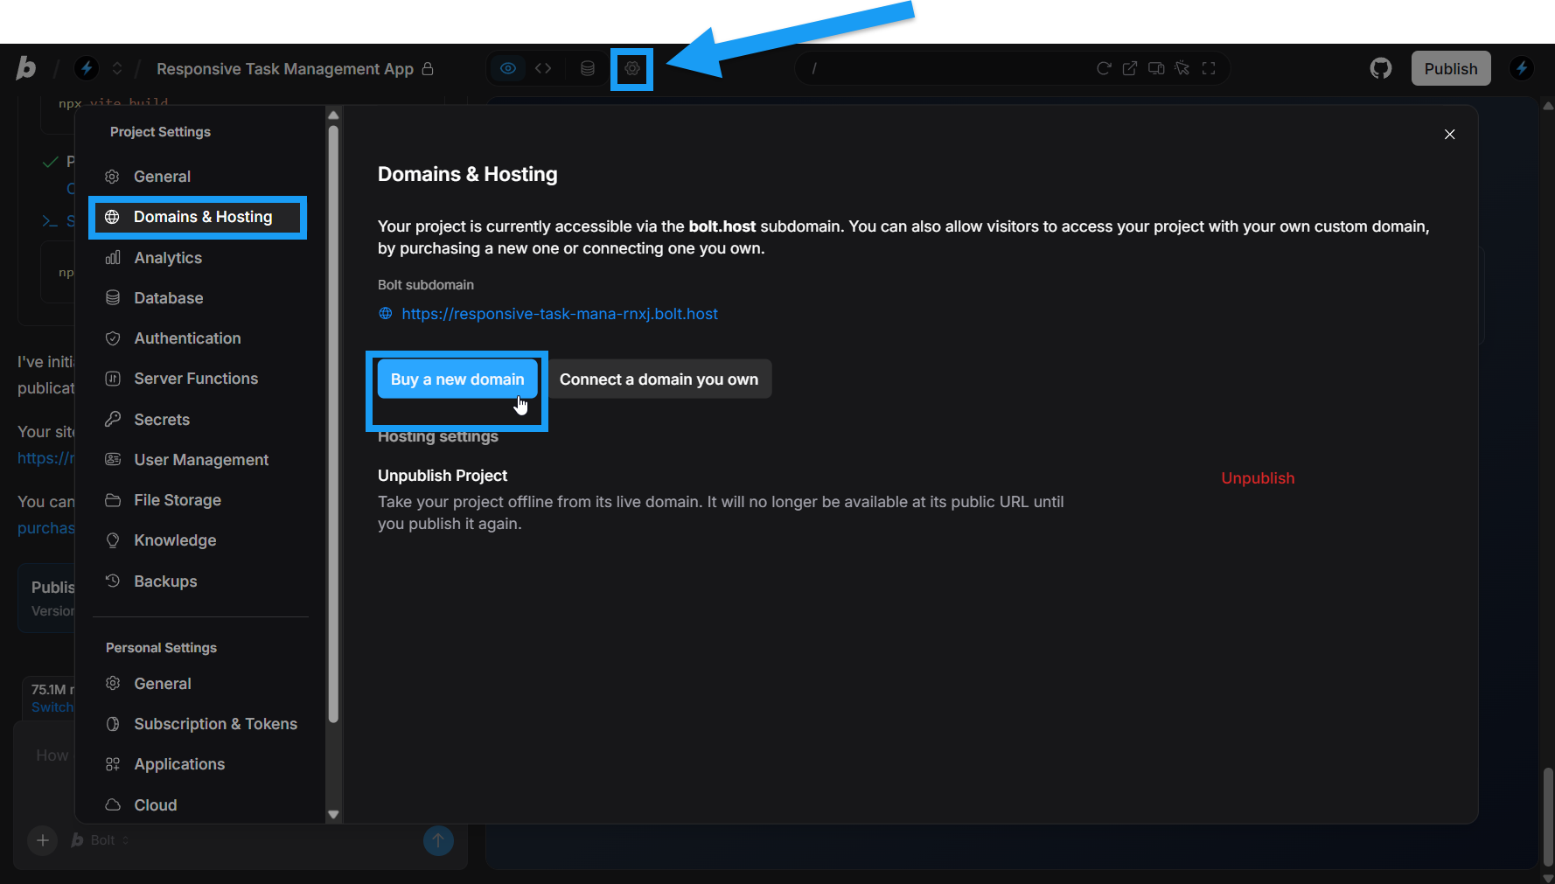Viewport: 1555px width, 884px height.
Task: Click the sidebar scroll up arrow
Action: [333, 115]
